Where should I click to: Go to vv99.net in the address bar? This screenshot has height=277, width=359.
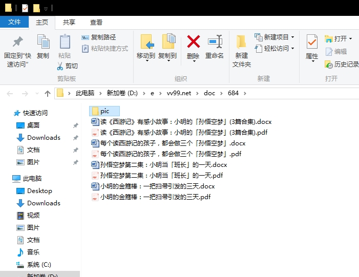[x=179, y=93]
